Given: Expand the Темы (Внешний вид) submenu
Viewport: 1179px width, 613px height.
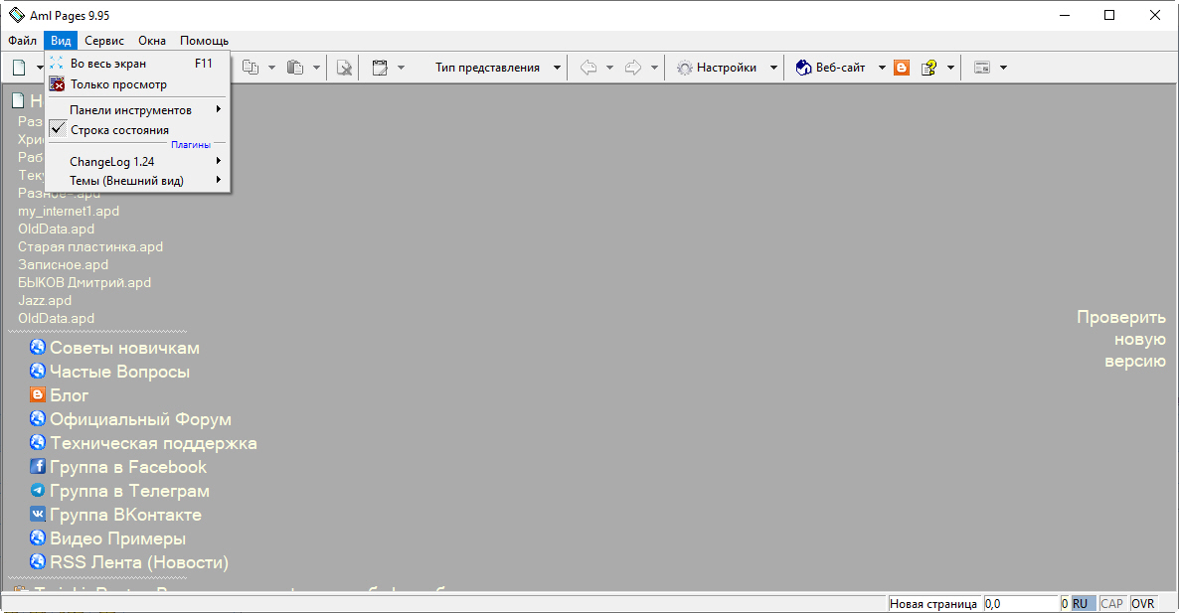Looking at the screenshot, I should (137, 180).
